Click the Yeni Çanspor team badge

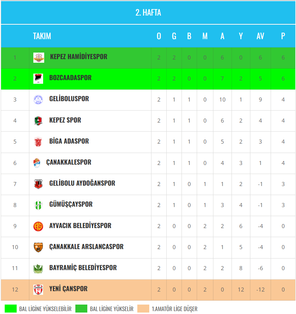pyautogui.click(x=38, y=289)
